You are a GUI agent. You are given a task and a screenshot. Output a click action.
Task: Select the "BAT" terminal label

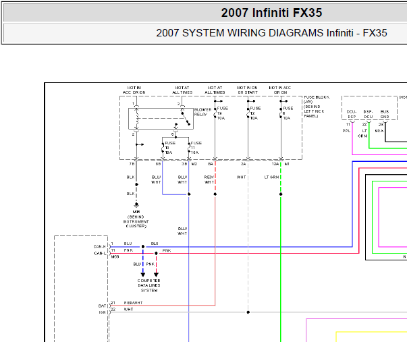tap(103, 306)
